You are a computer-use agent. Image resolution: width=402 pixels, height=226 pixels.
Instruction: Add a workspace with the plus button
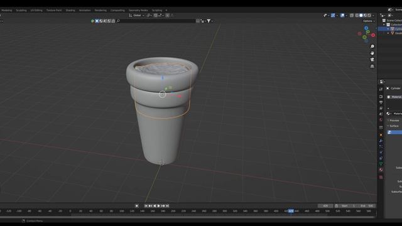166,10
